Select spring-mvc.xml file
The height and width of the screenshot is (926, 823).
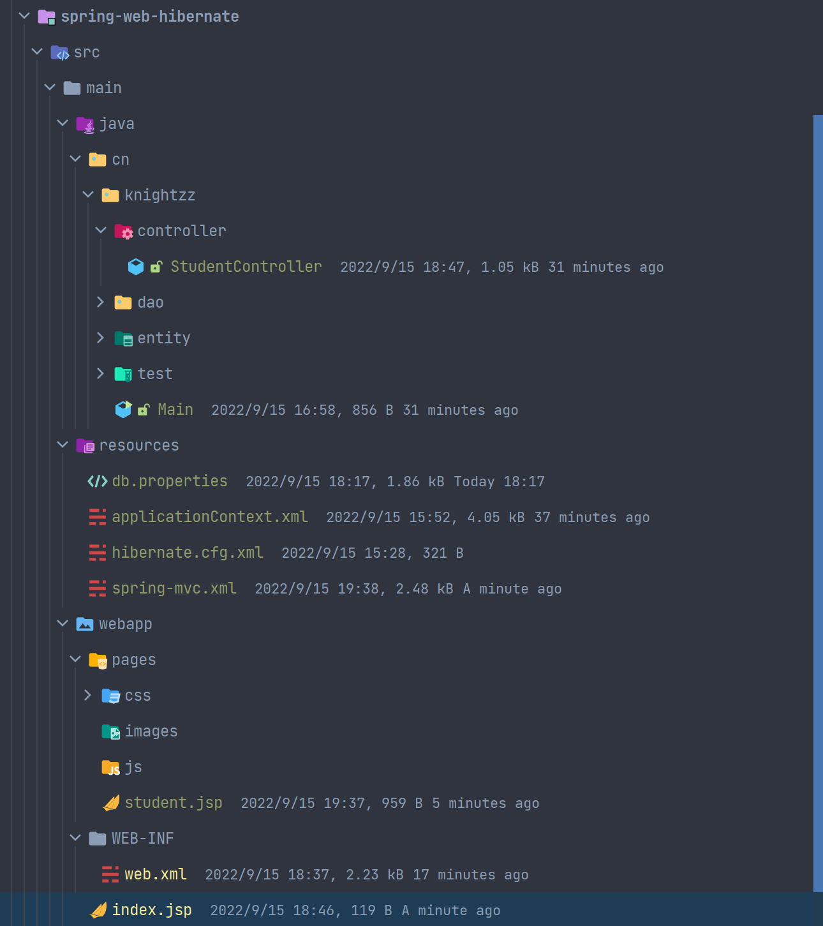174,588
